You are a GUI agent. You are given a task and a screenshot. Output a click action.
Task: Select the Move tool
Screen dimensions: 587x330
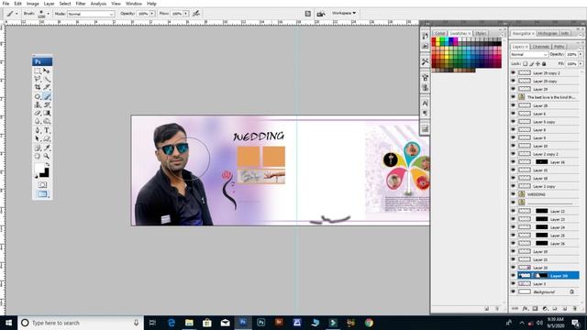[x=47, y=71]
